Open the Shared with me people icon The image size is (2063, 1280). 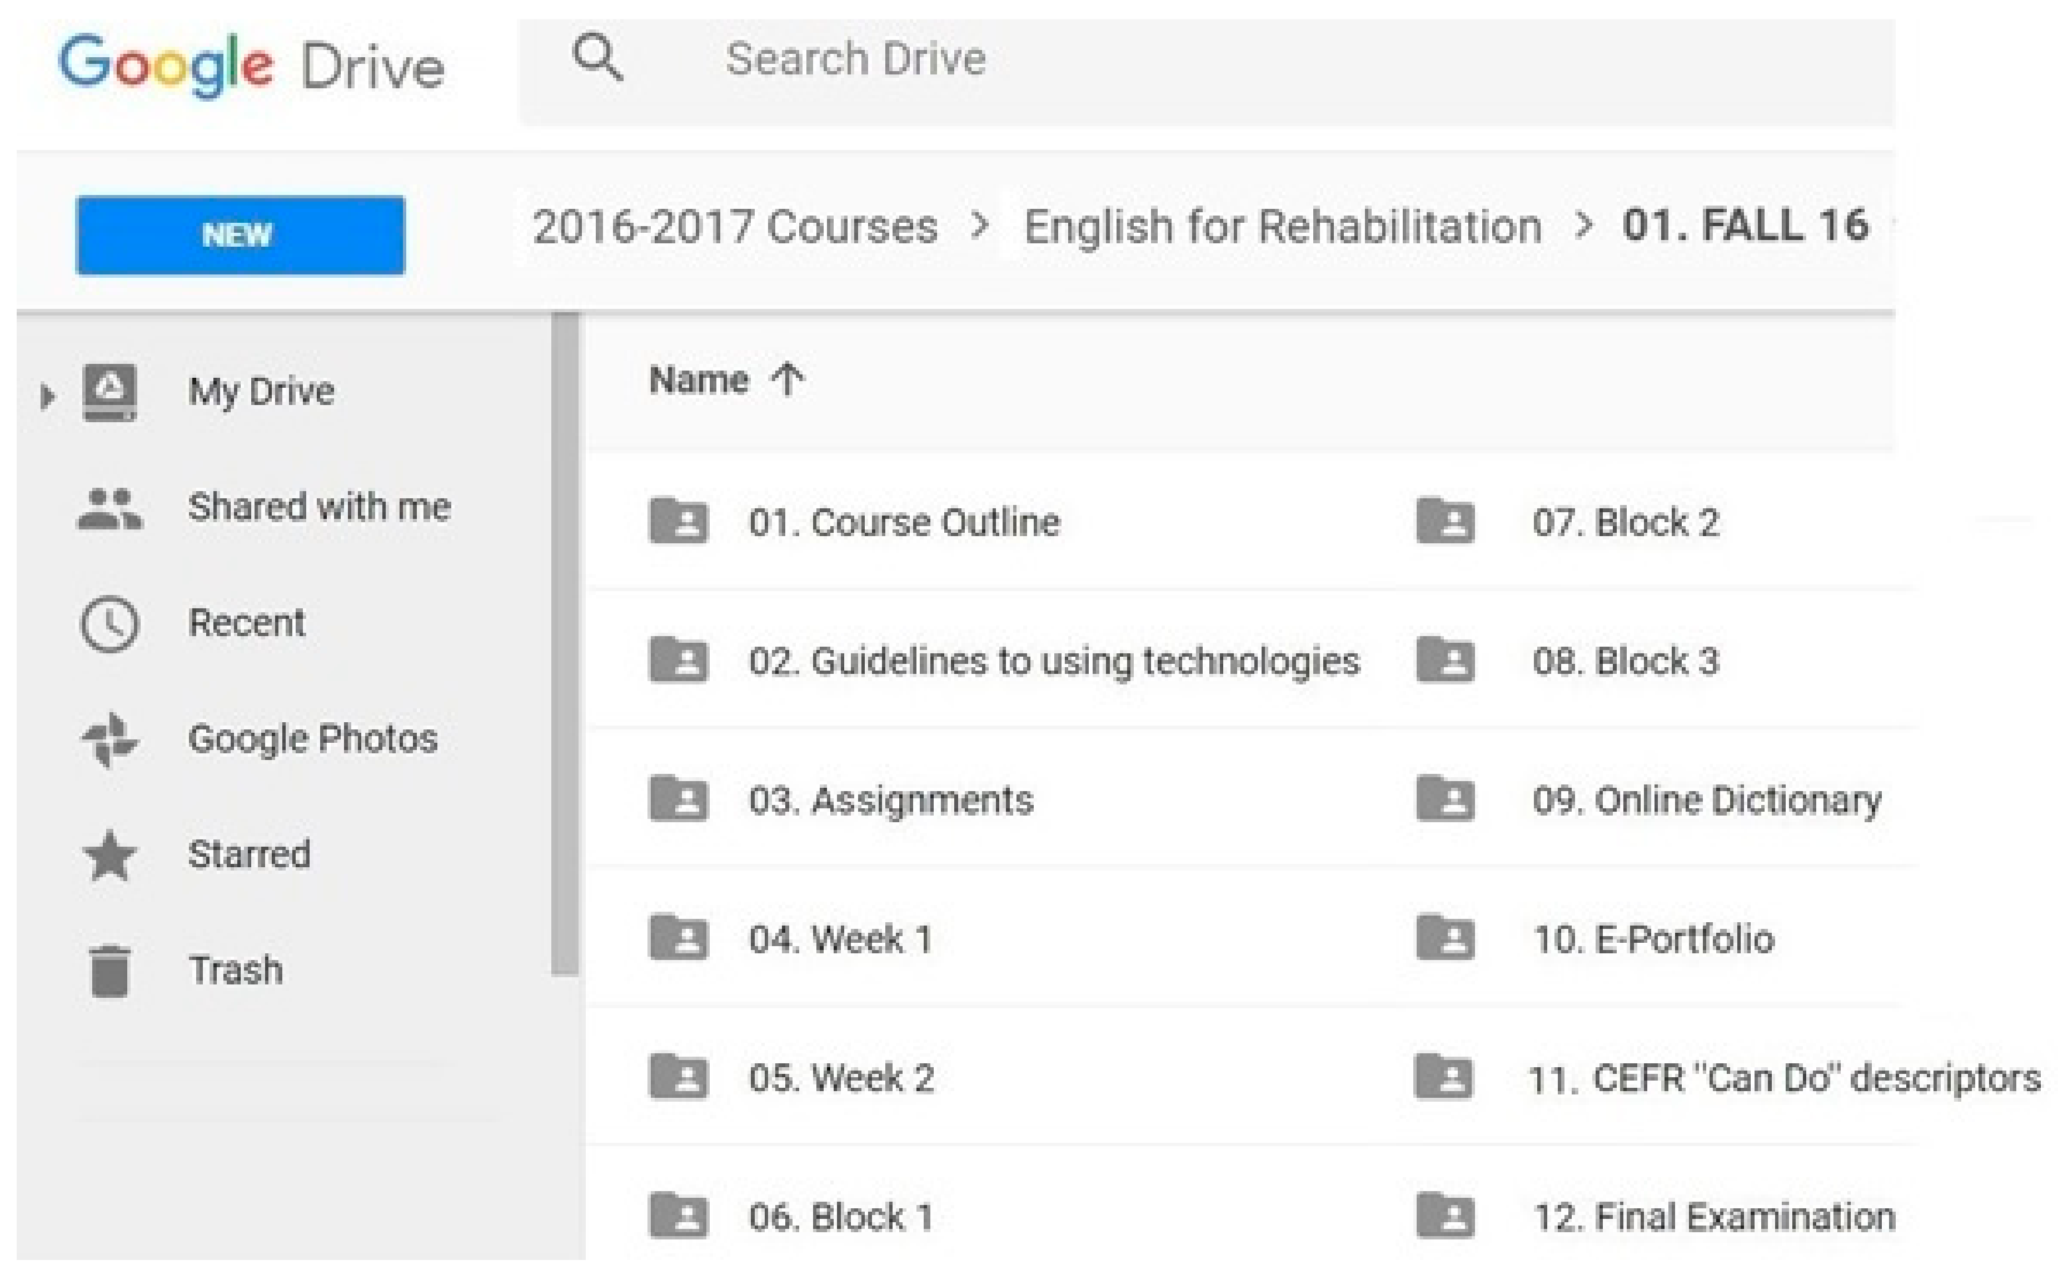pyautogui.click(x=110, y=509)
